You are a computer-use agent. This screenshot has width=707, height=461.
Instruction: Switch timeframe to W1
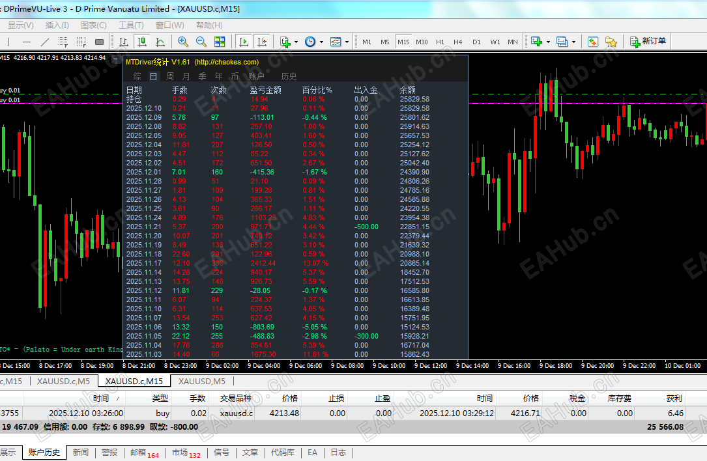pos(495,42)
